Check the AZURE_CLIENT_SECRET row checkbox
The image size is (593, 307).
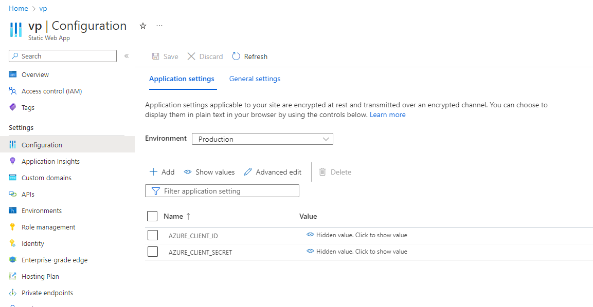(152, 252)
